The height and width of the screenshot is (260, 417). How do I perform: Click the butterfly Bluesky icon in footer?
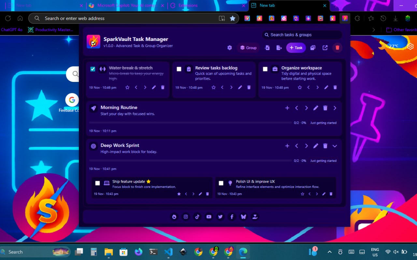point(243,217)
